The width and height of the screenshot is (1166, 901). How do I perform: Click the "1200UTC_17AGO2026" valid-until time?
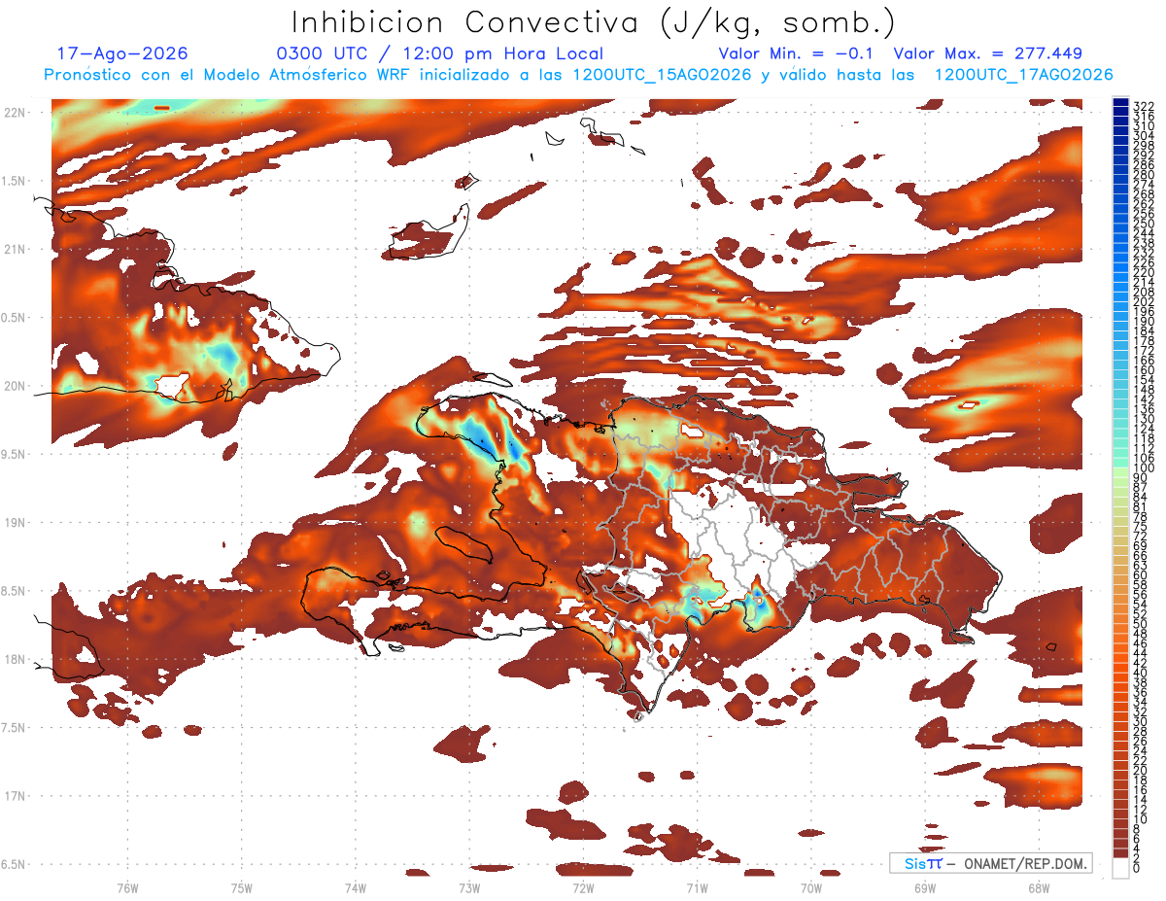click(1023, 75)
